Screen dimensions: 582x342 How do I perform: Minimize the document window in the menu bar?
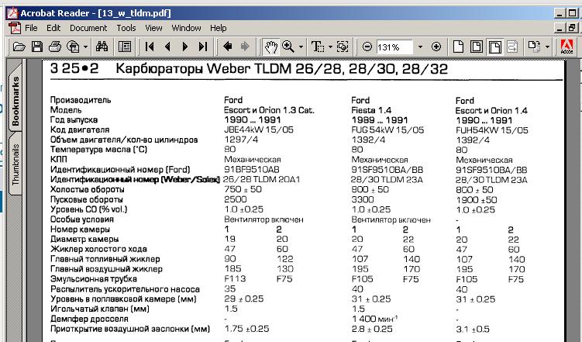[560, 28]
